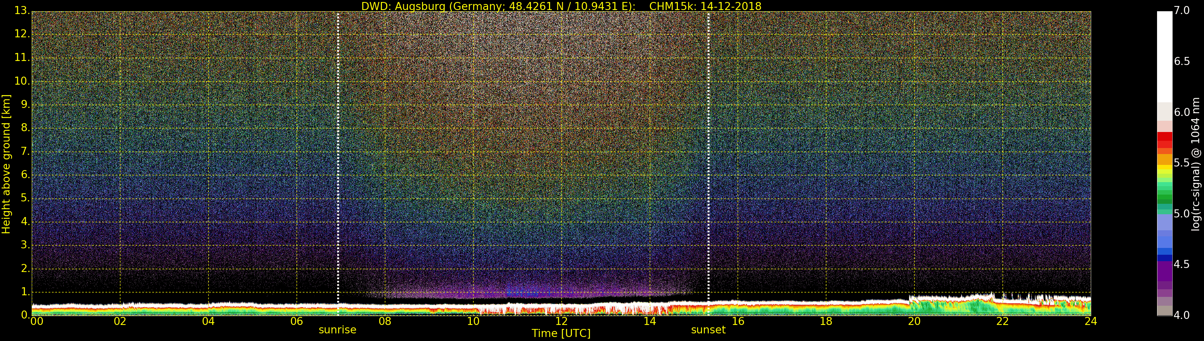Click the '4.0' colorbar tick value
The image size is (1204, 341).
[x=1182, y=315]
